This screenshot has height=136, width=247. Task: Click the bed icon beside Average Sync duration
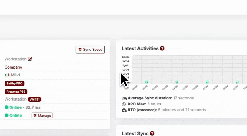click(x=124, y=98)
